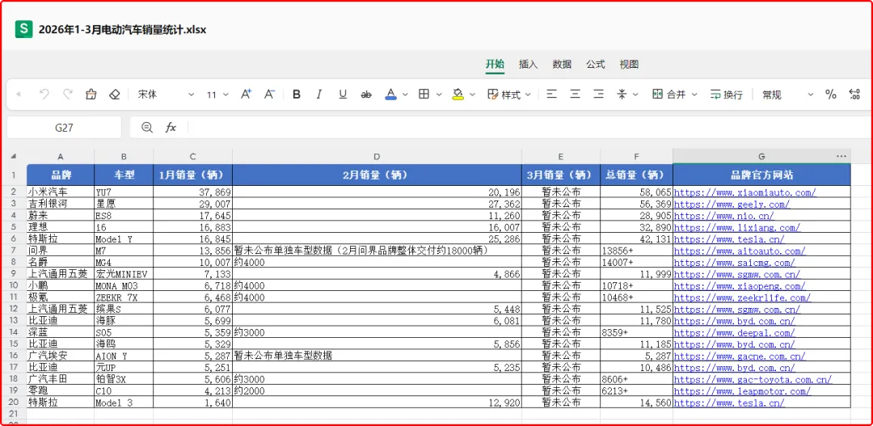Open the 样式 styles dropdown
This screenshot has height=426, width=873.
click(509, 95)
